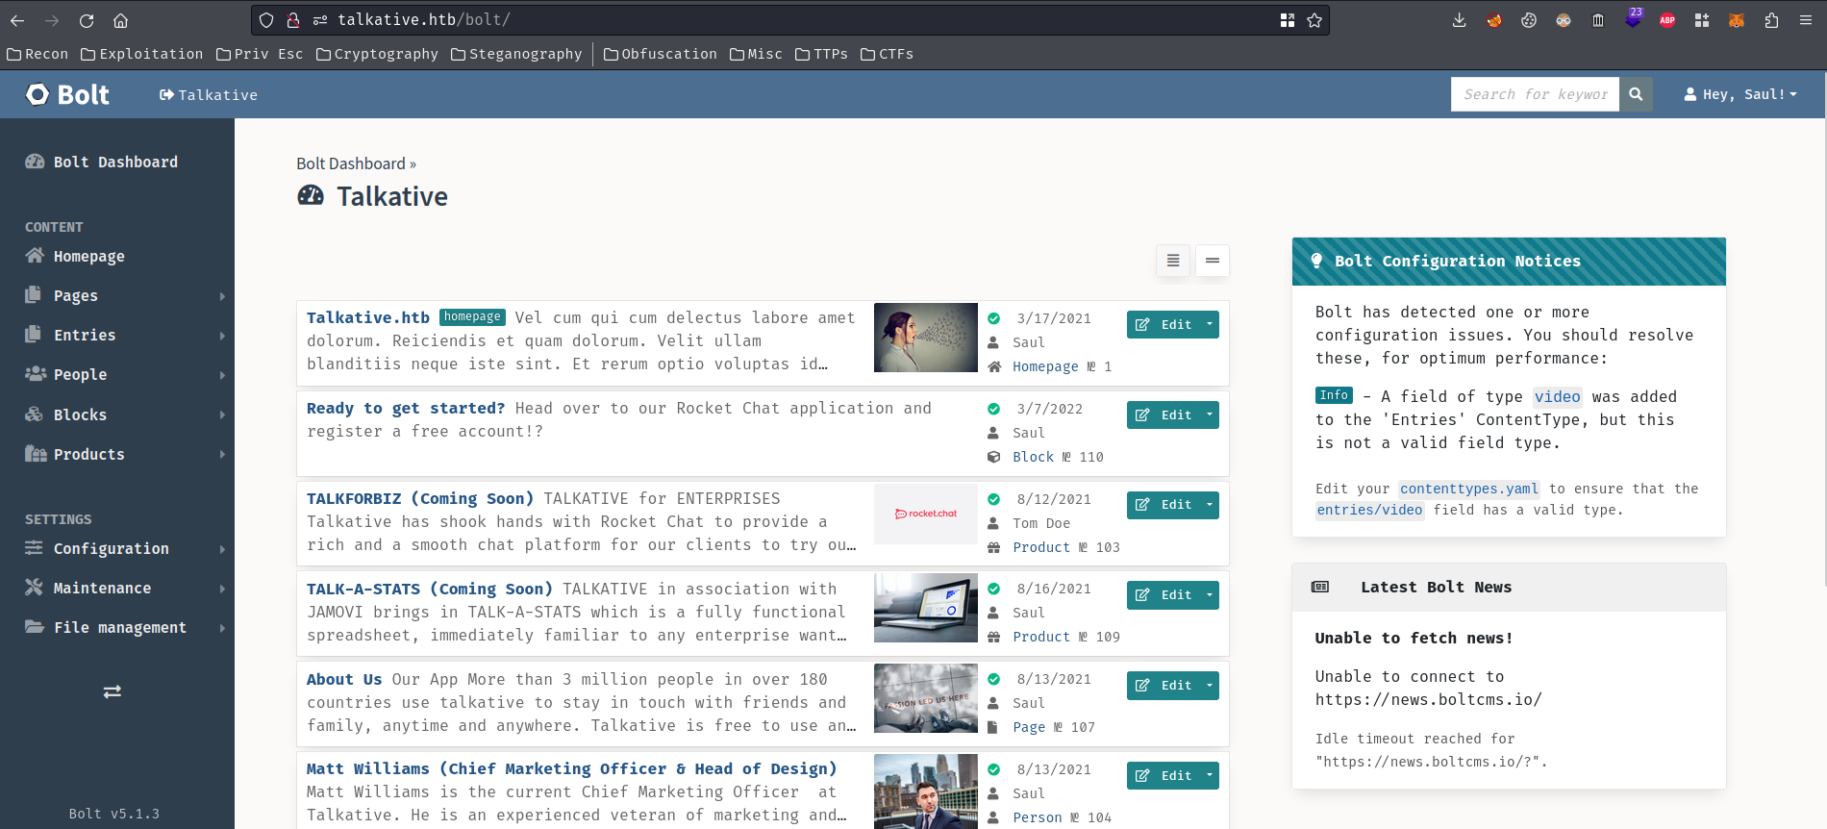The height and width of the screenshot is (829, 1827).
Task: Click the site security shield icon
Action: pyautogui.click(x=266, y=20)
